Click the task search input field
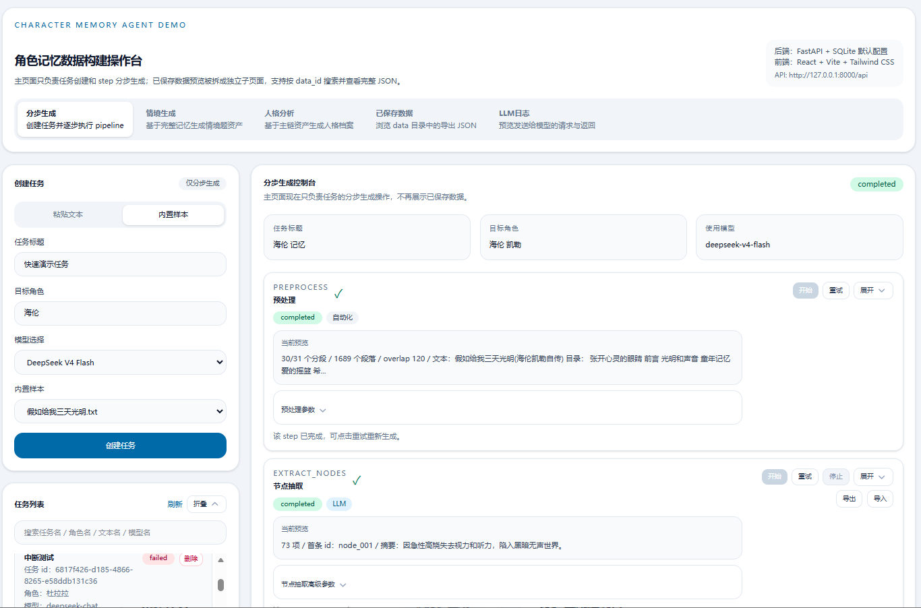Viewport: 921px width, 608px height. pyautogui.click(x=120, y=533)
